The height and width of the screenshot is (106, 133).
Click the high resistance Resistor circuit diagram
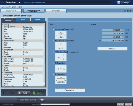tap(61, 57)
